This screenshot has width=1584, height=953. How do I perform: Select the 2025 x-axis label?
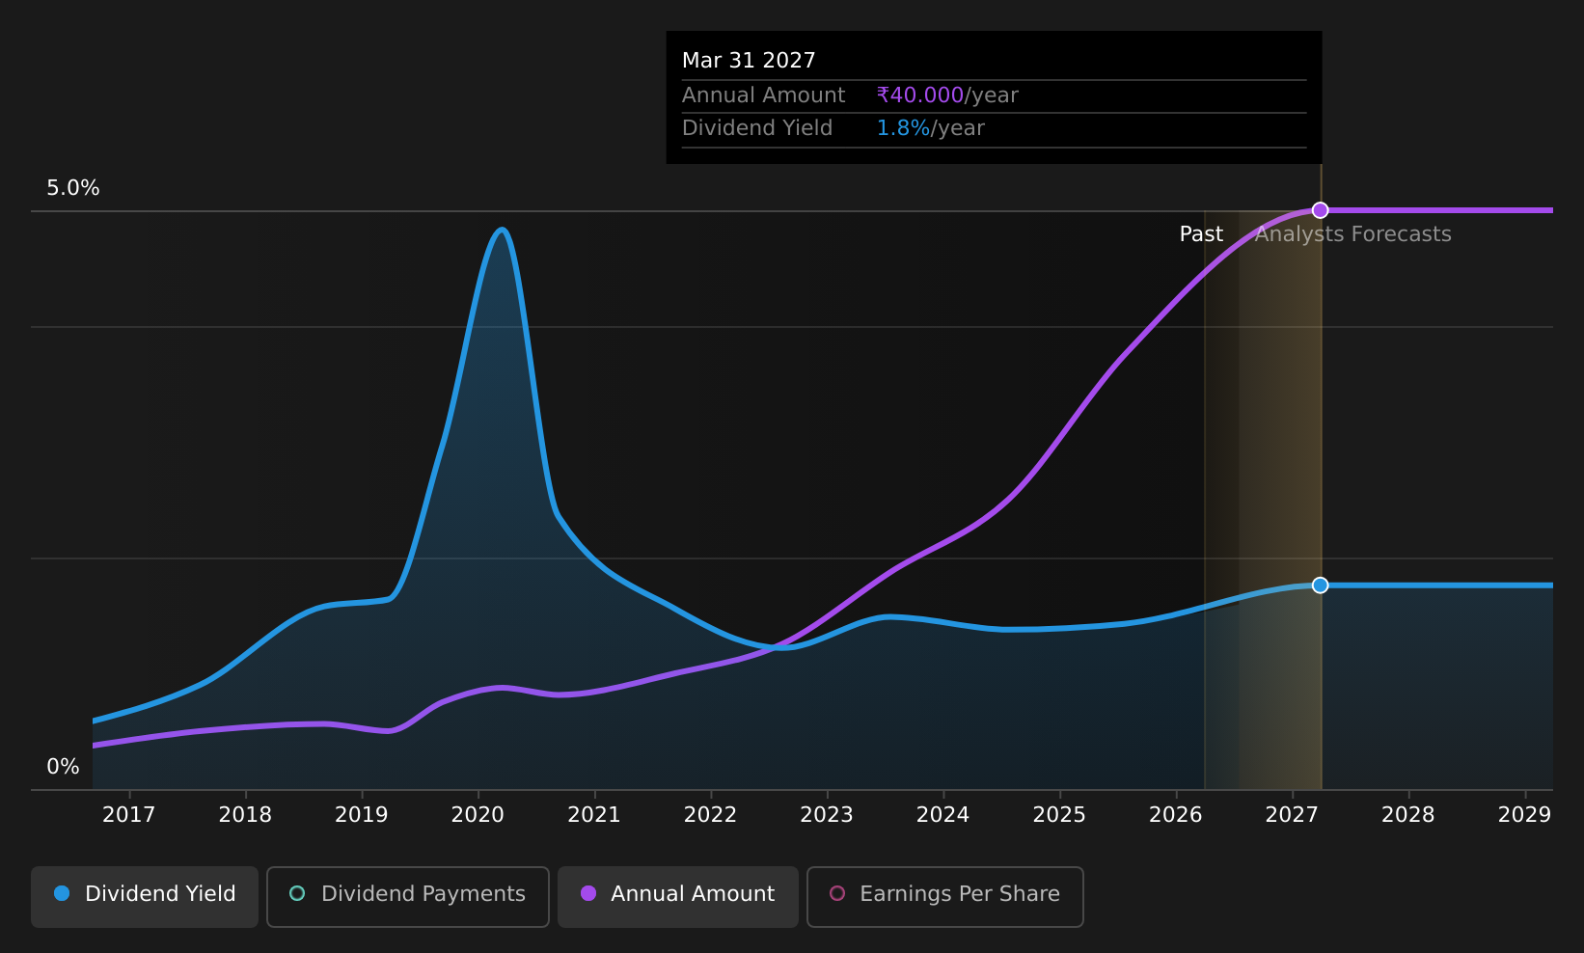coord(1059,815)
